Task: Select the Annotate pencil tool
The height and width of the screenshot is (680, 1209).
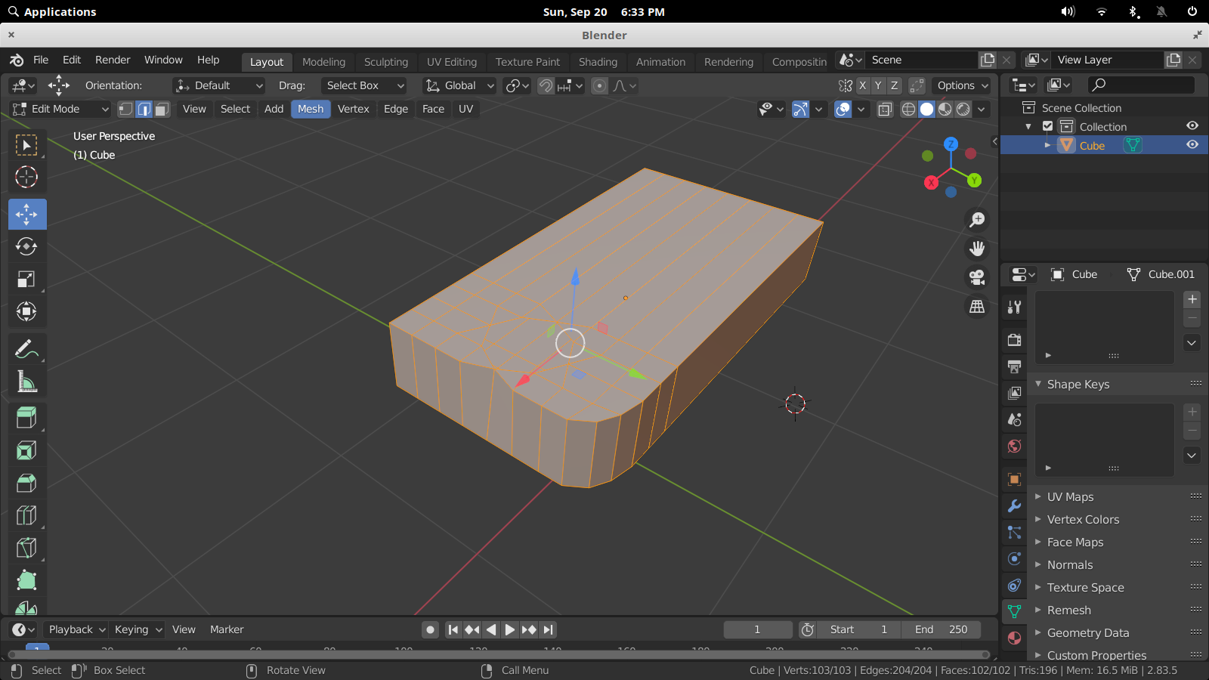Action: (x=26, y=349)
